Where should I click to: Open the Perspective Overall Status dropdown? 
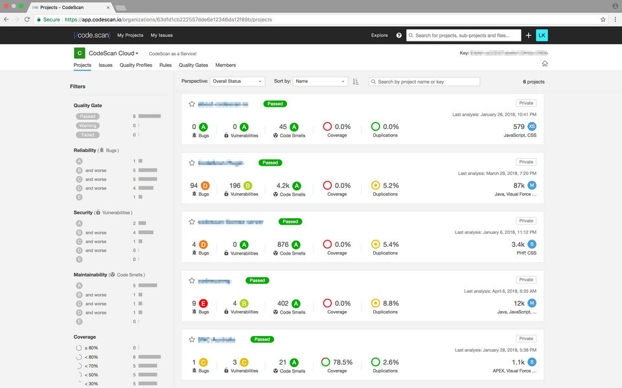[x=237, y=82]
